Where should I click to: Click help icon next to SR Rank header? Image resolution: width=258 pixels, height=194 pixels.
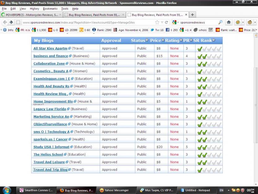(x=213, y=40)
